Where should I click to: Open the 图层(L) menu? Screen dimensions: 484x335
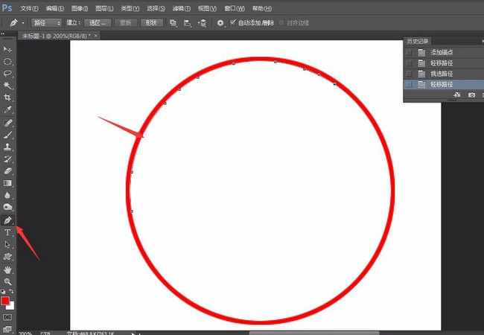pyautogui.click(x=104, y=8)
